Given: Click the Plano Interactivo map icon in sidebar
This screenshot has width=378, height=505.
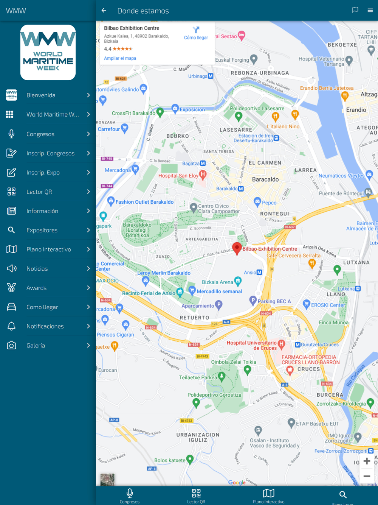Looking at the screenshot, I should click(x=11, y=249).
